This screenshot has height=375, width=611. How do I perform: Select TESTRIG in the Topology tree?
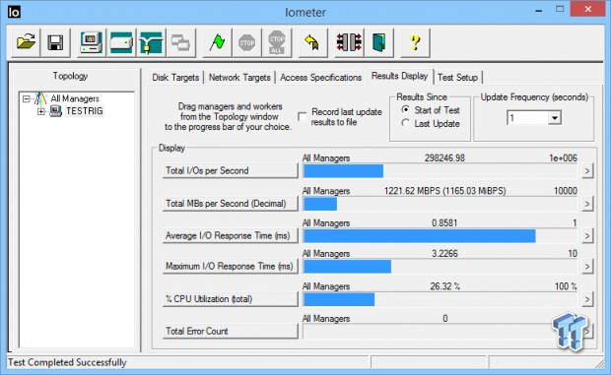click(x=85, y=111)
